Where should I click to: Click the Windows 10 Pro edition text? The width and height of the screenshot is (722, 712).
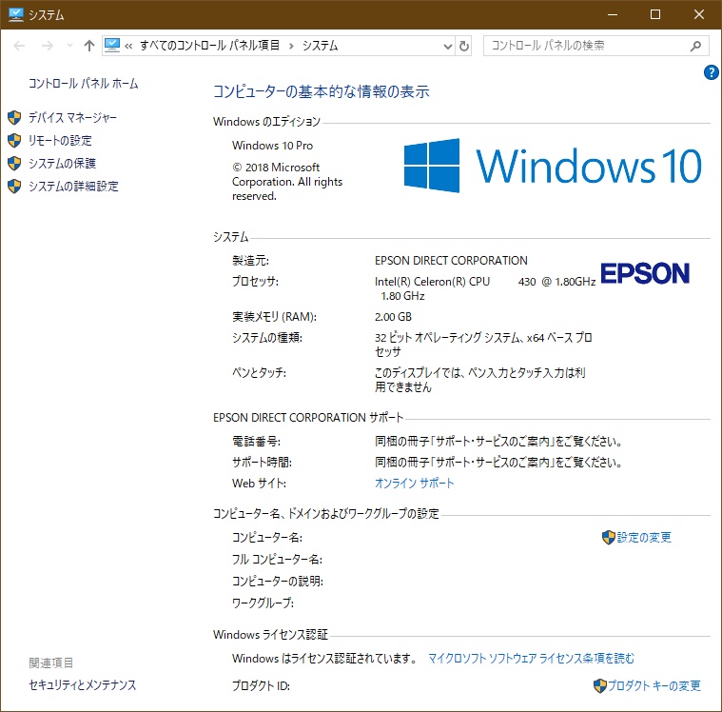(272, 146)
